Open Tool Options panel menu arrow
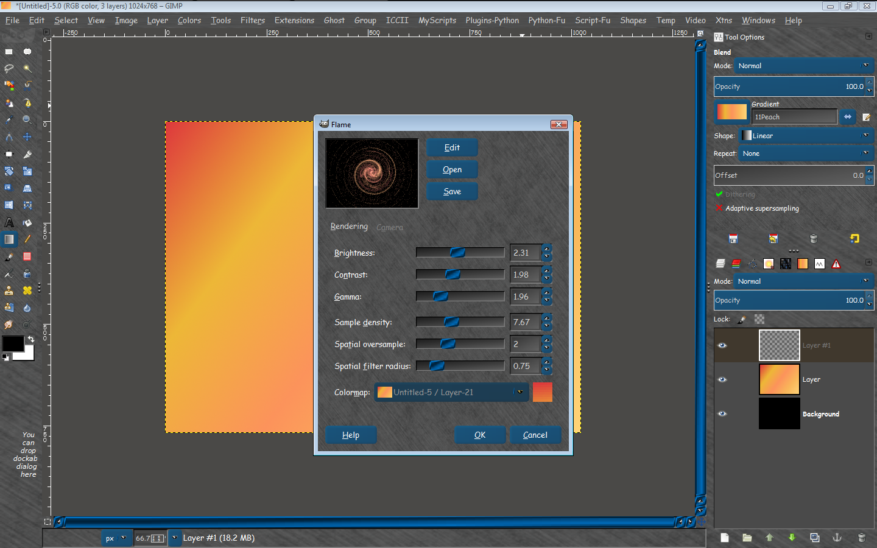 tap(868, 37)
